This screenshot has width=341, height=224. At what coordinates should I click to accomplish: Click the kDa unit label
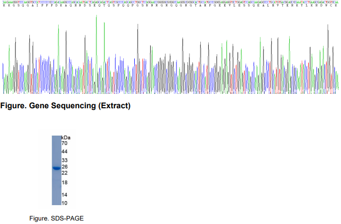tap(66, 137)
